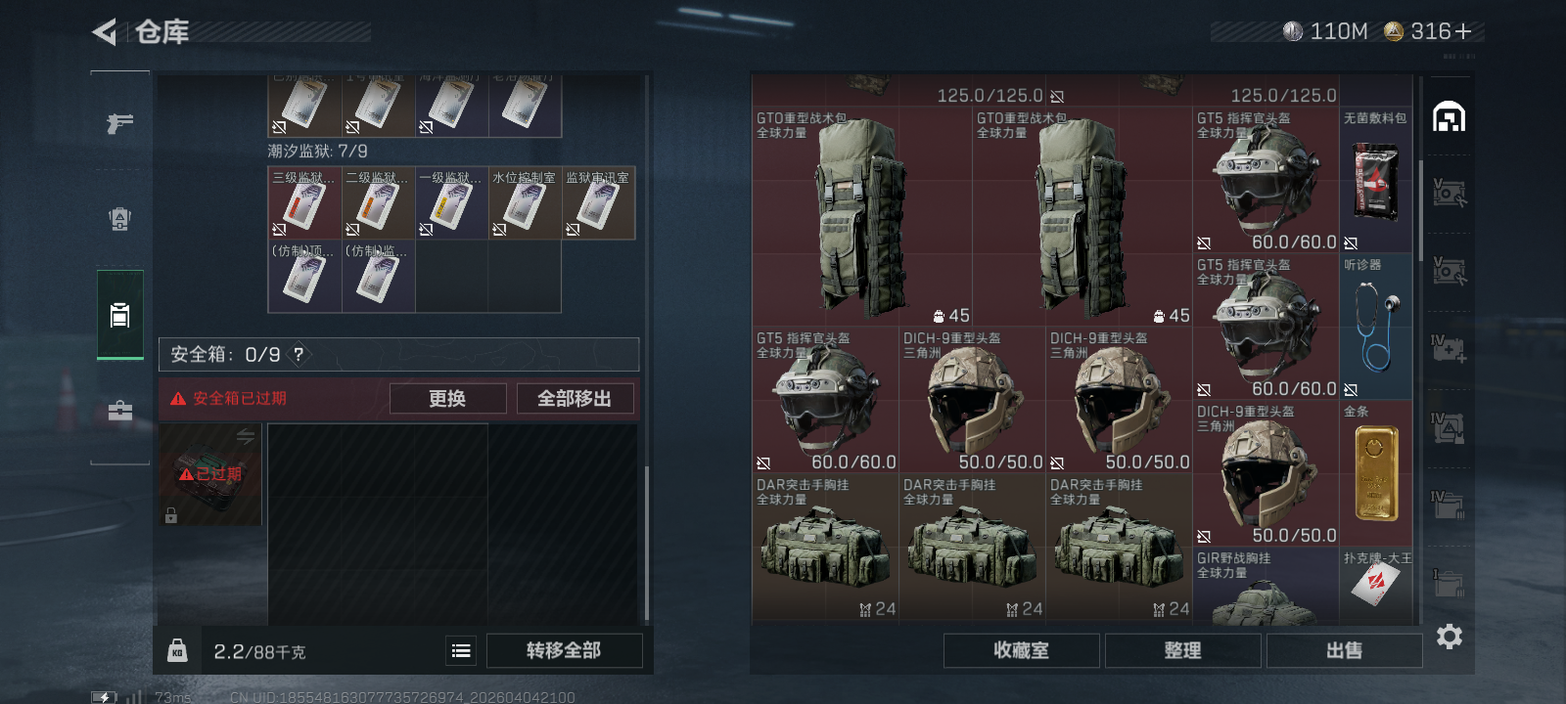Go back using the arrow beside 仓库

click(105, 32)
